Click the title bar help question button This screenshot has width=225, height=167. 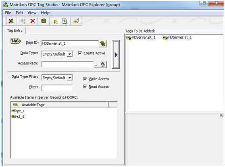(204, 3)
